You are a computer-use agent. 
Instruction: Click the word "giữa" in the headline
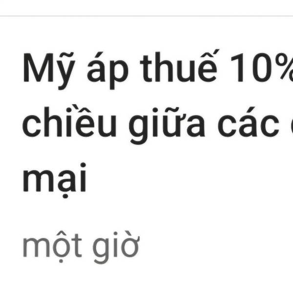167,126
